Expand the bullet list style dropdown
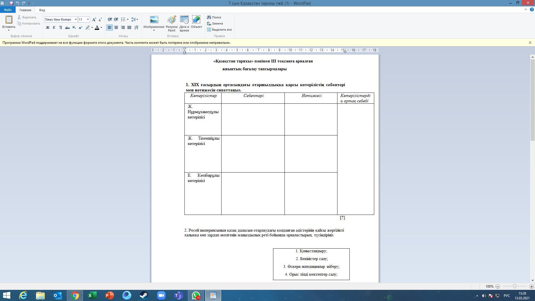535x301 pixels. point(128,20)
